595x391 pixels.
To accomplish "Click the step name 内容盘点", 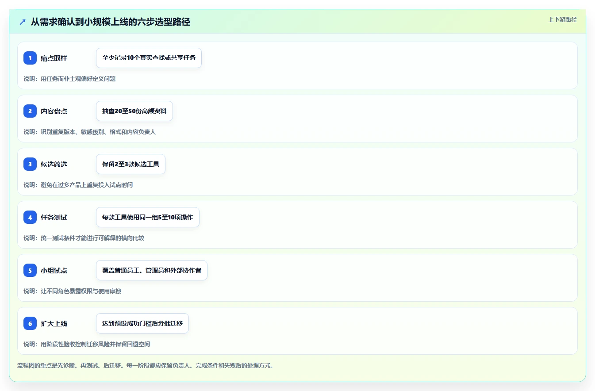I will coord(54,111).
